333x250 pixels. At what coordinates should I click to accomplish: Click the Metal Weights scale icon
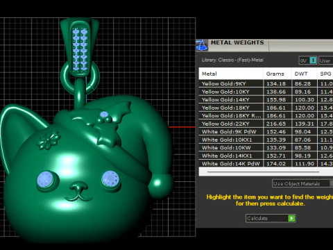point(202,45)
